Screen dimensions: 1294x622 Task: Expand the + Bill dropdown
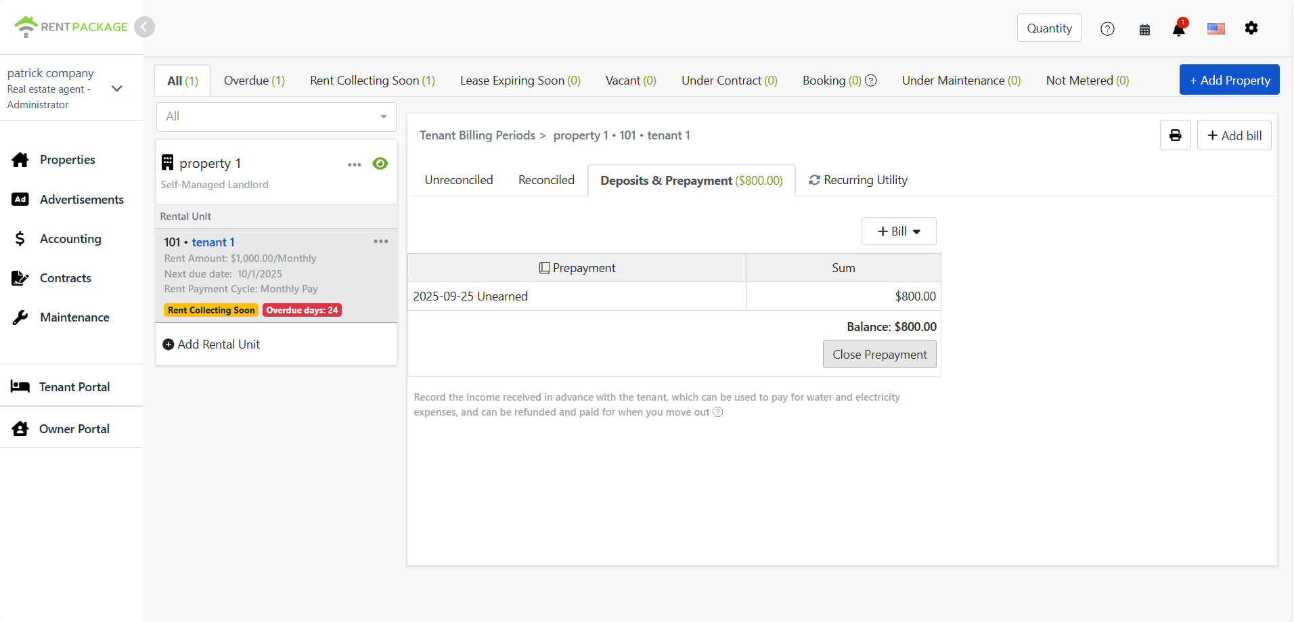tap(898, 231)
